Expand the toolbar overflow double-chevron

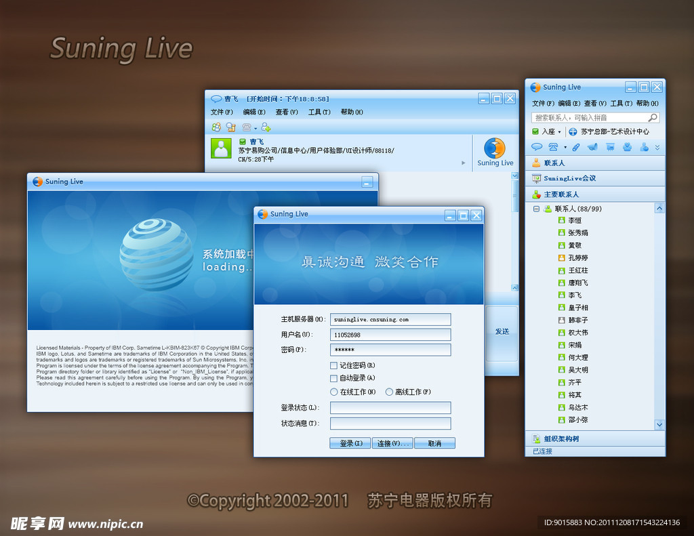point(657,148)
